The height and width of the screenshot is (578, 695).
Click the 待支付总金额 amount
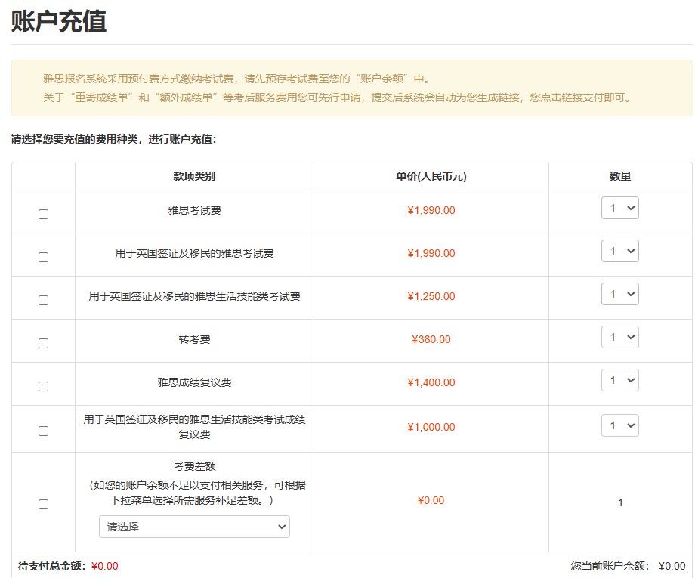(104, 566)
